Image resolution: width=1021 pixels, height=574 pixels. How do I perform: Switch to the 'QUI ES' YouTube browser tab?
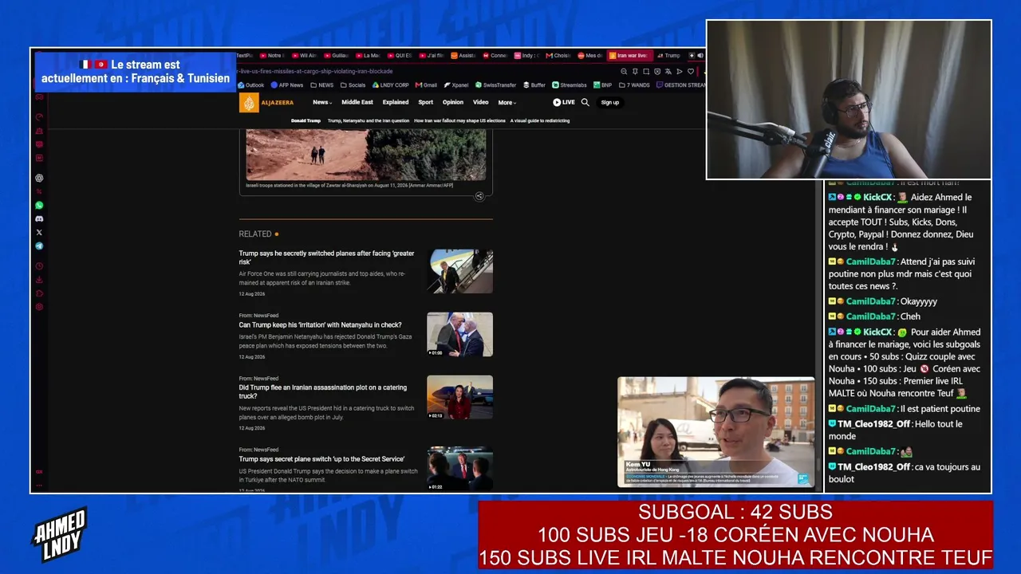(400, 56)
